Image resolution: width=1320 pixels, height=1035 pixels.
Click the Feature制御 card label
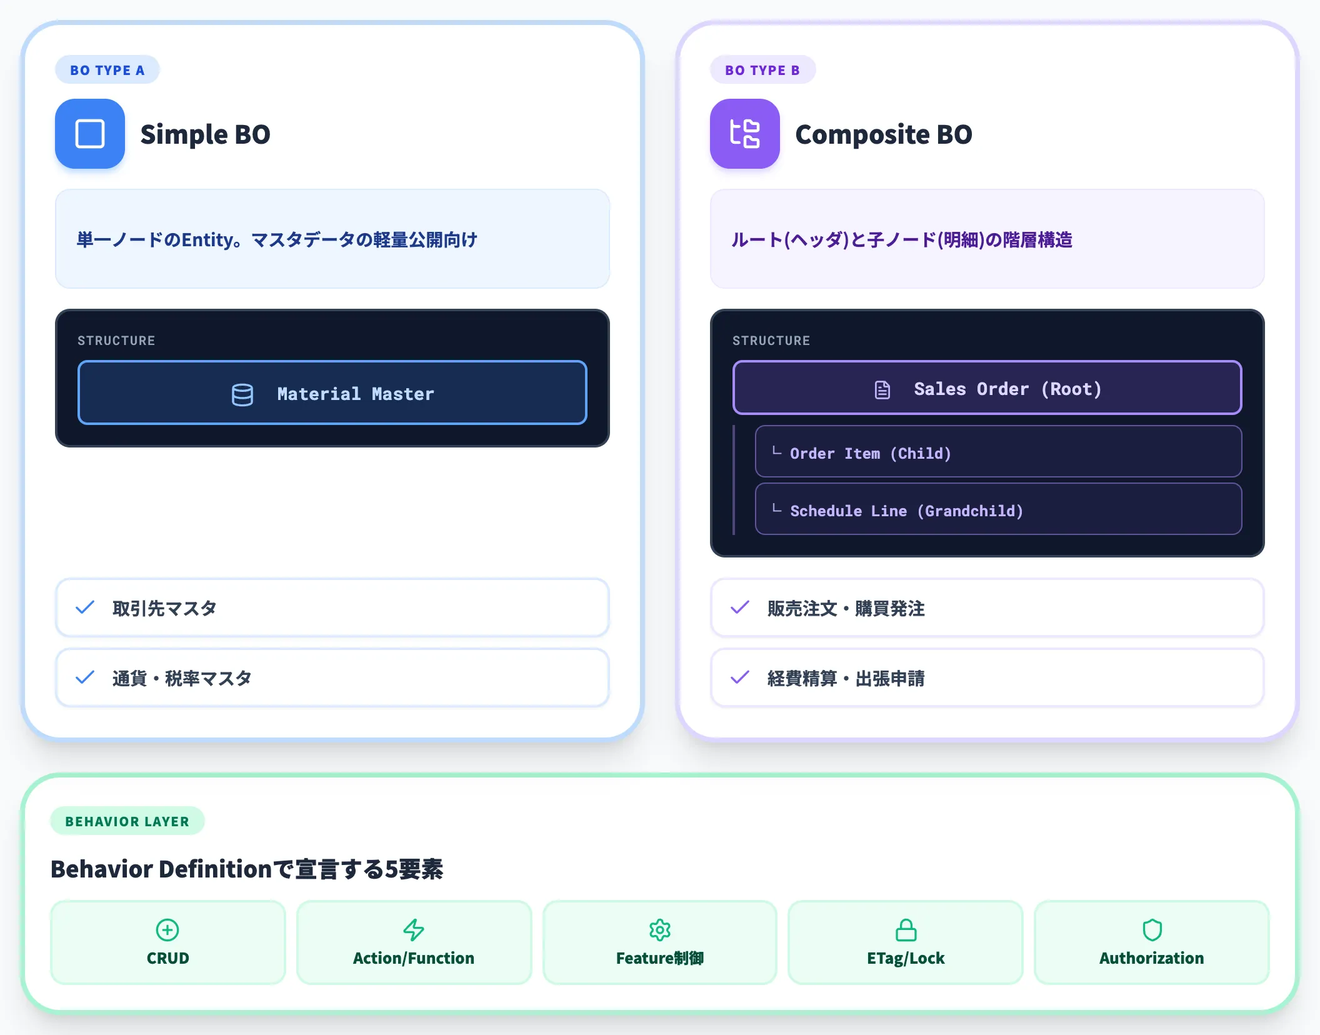coord(660,958)
